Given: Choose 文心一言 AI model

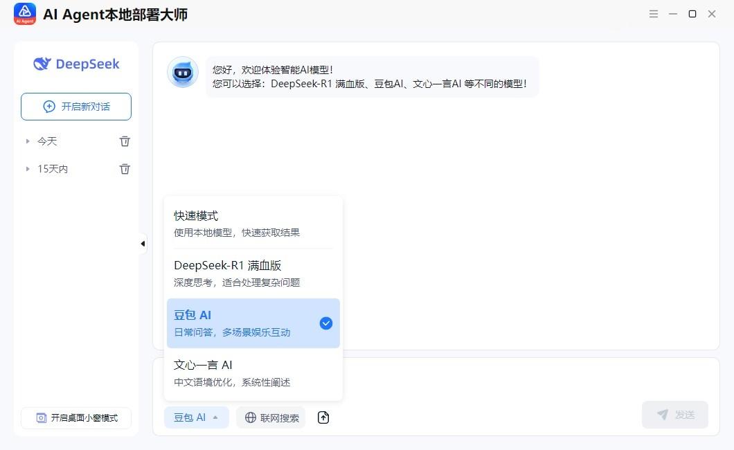Looking at the screenshot, I should 253,373.
